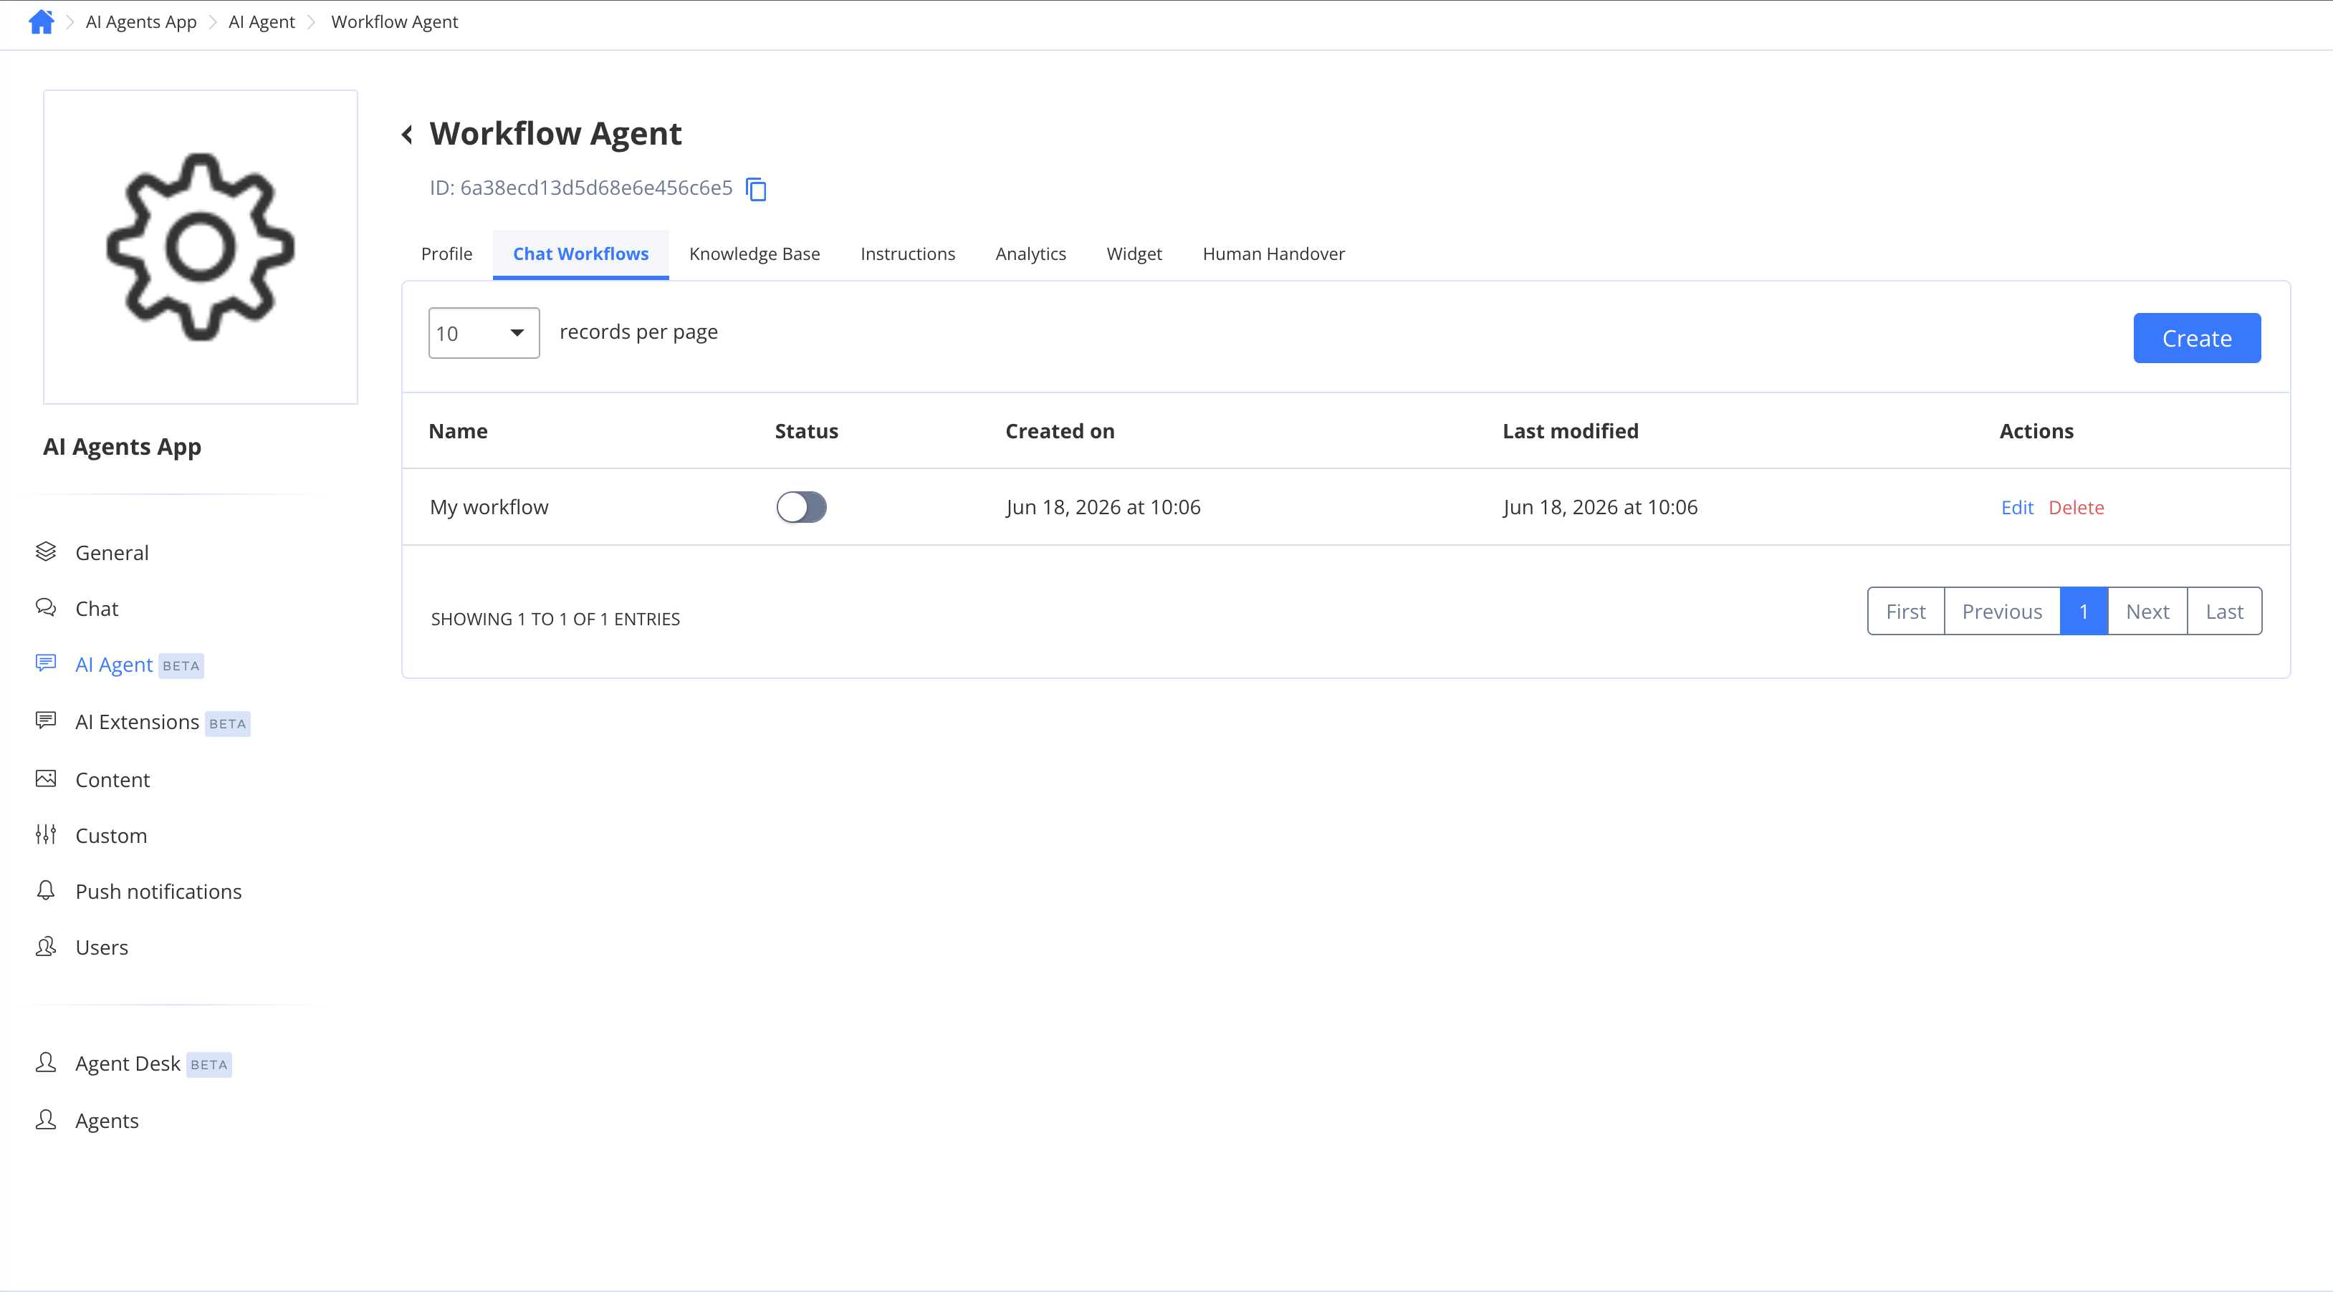
Task: Click the Created on column header
Action: point(1060,431)
